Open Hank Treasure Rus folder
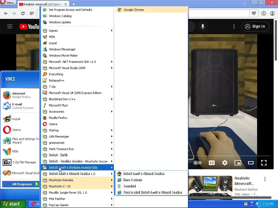Image resolution: width=278 pixels, height=208 pixels. tap(77, 149)
